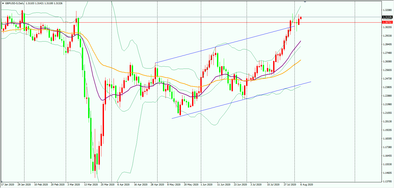Click the 8 May 2020 date label

click(174, 185)
